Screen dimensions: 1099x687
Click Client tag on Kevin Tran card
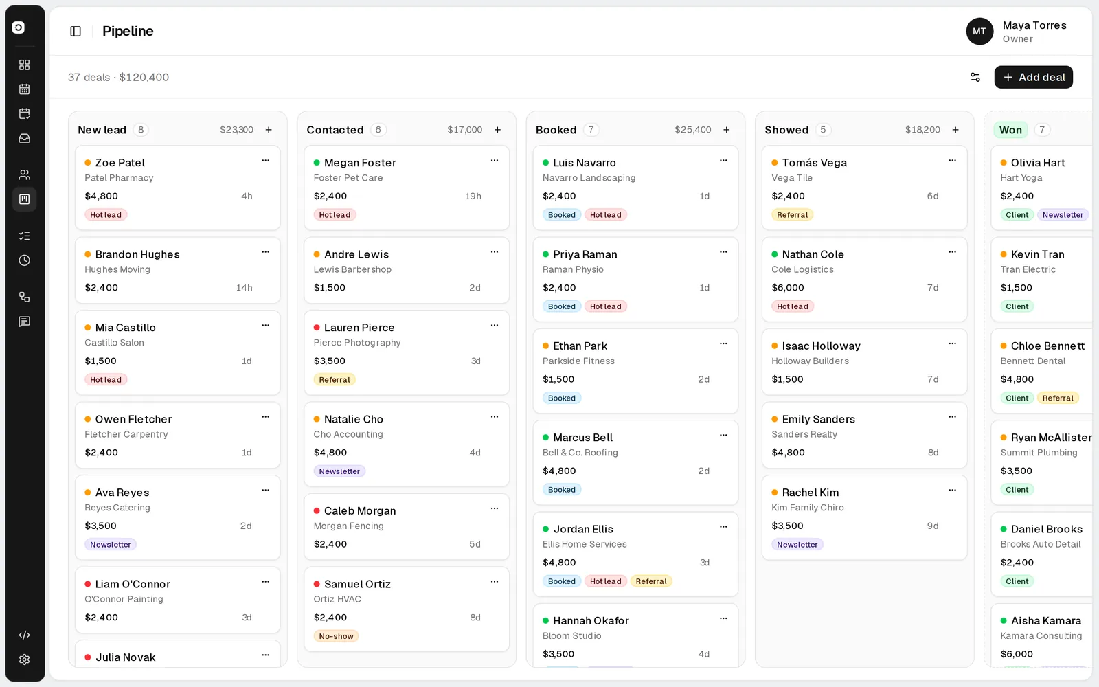pyautogui.click(x=1017, y=306)
